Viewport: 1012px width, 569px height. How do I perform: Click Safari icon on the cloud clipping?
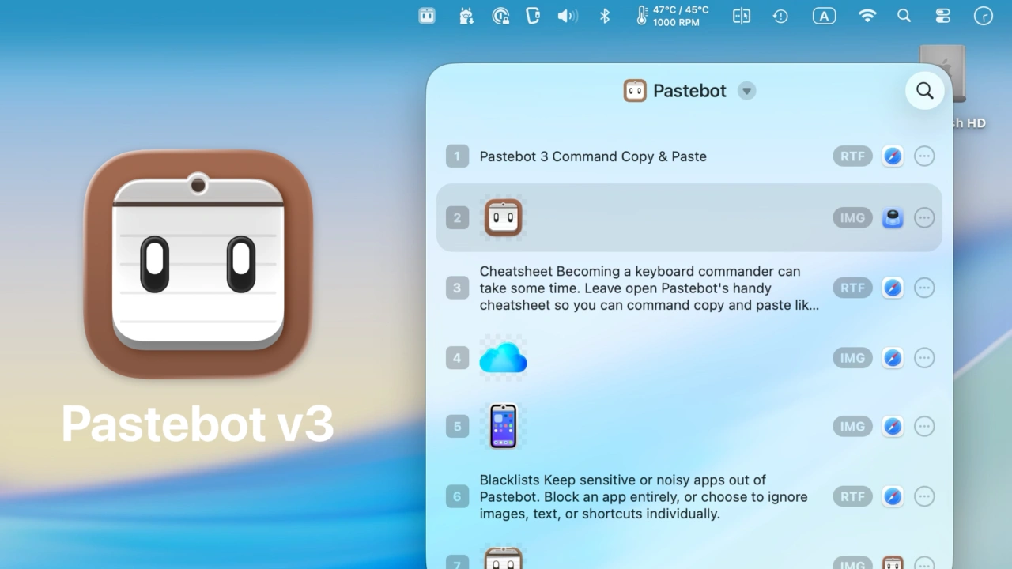(893, 358)
